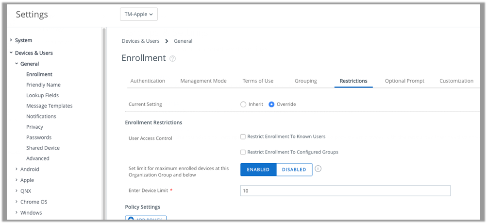Viewport: 487px width, 224px height.
Task: Select the Override radio button
Action: 271,104
